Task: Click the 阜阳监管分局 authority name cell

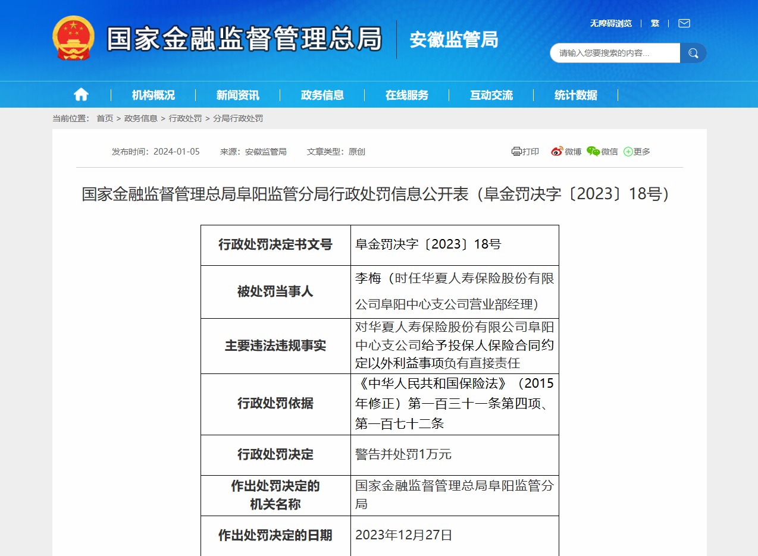Action: [455, 495]
